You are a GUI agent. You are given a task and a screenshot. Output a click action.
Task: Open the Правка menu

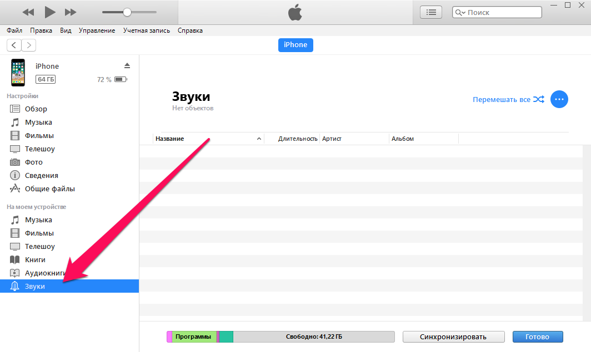(x=41, y=30)
